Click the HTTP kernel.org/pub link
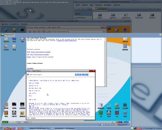The width and height of the screenshot is (162, 130). (x=40, y=52)
